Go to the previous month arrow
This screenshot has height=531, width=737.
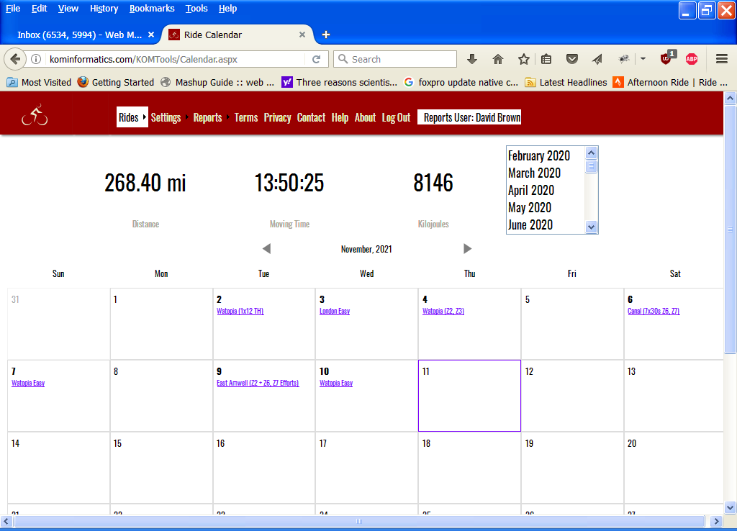(266, 249)
